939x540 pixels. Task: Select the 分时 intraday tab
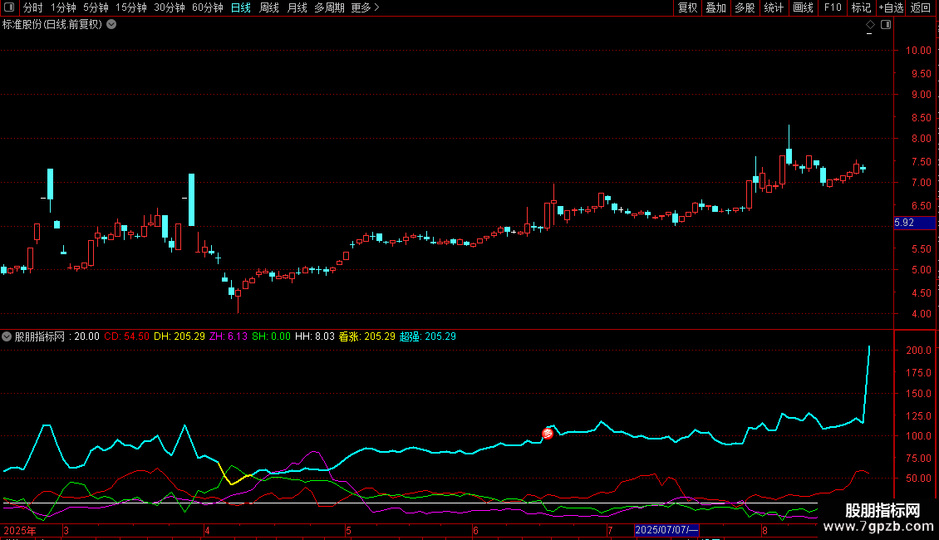click(32, 7)
